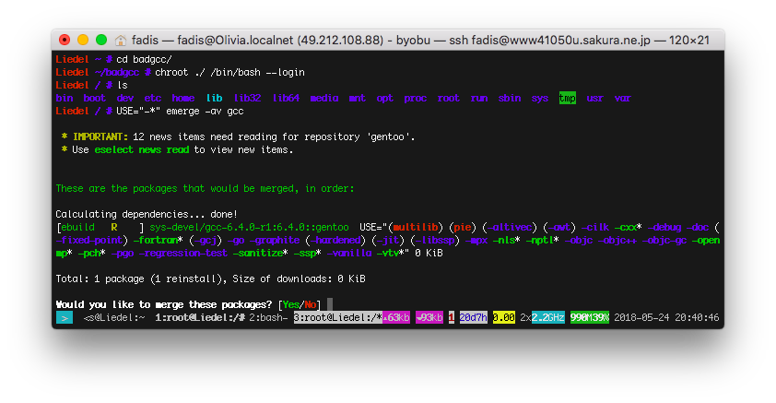Click the 'mnt' directory in ls output

click(357, 98)
